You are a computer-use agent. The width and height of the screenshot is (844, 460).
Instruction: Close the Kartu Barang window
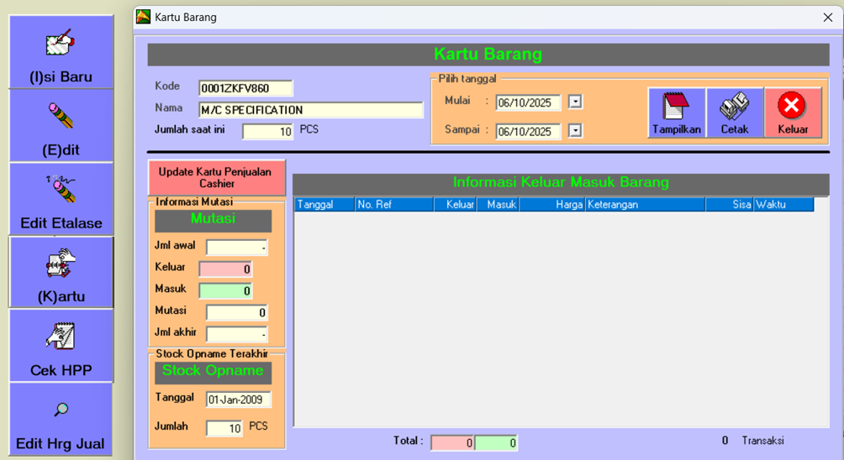coord(827,17)
